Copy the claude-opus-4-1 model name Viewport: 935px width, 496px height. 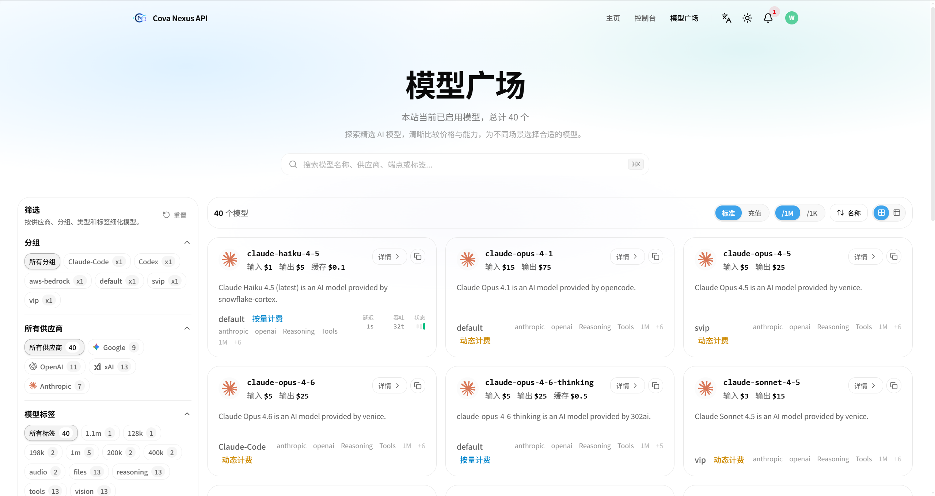click(x=655, y=257)
